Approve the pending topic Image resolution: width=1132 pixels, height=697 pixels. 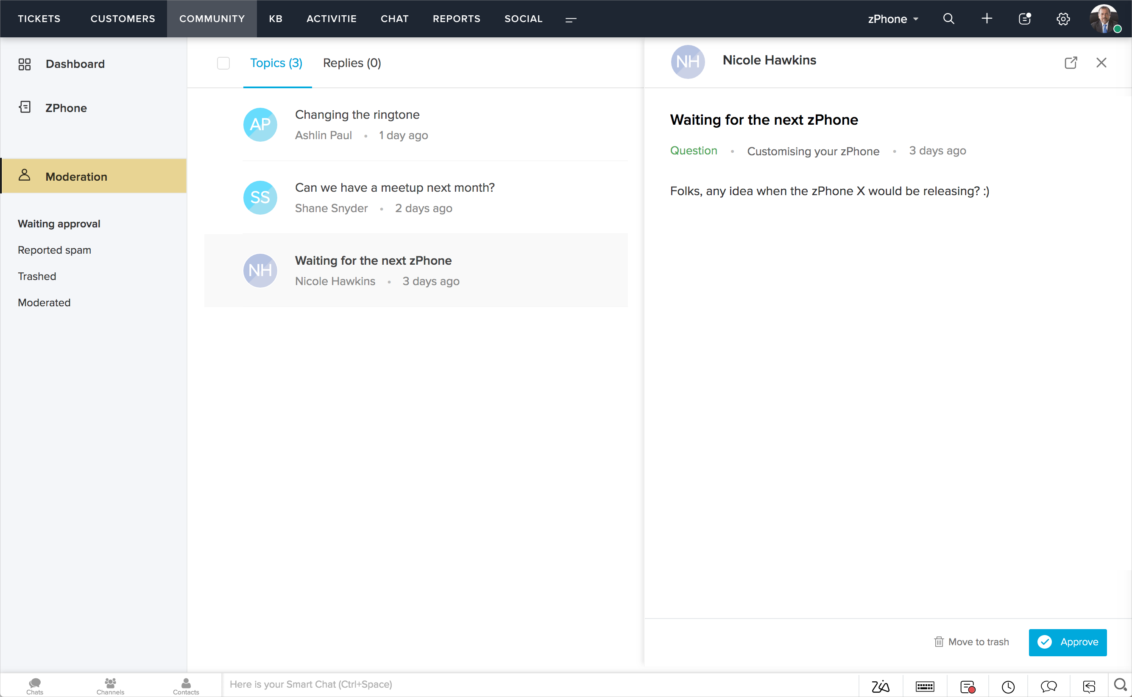coord(1067,642)
